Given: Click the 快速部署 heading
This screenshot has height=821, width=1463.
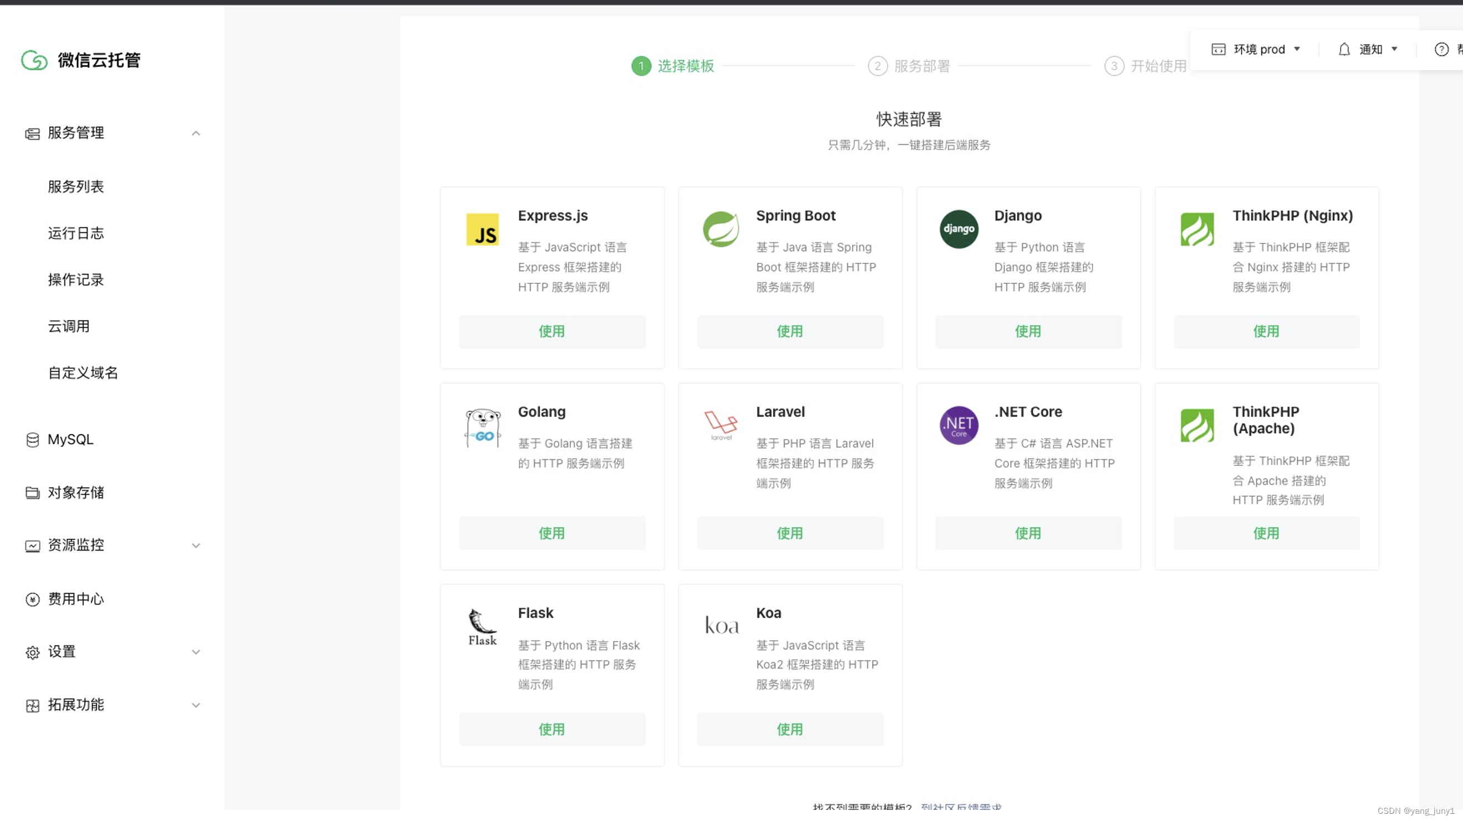Looking at the screenshot, I should [909, 119].
